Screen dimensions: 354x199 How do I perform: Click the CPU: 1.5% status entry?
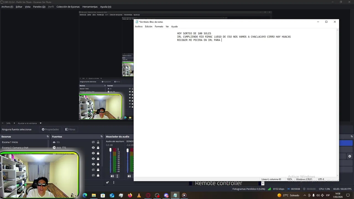tap(324, 189)
